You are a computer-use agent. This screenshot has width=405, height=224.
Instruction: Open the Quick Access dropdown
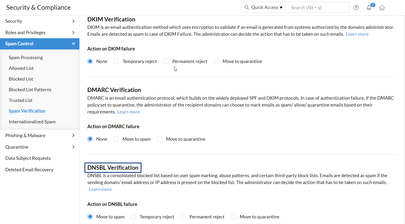click(x=267, y=7)
